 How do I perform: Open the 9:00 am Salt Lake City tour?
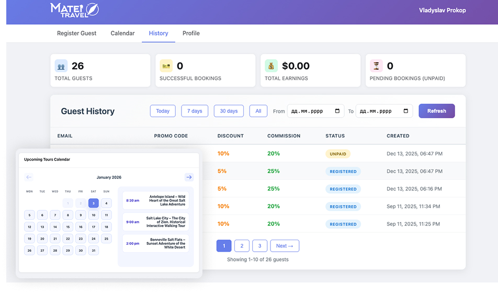[x=156, y=222]
